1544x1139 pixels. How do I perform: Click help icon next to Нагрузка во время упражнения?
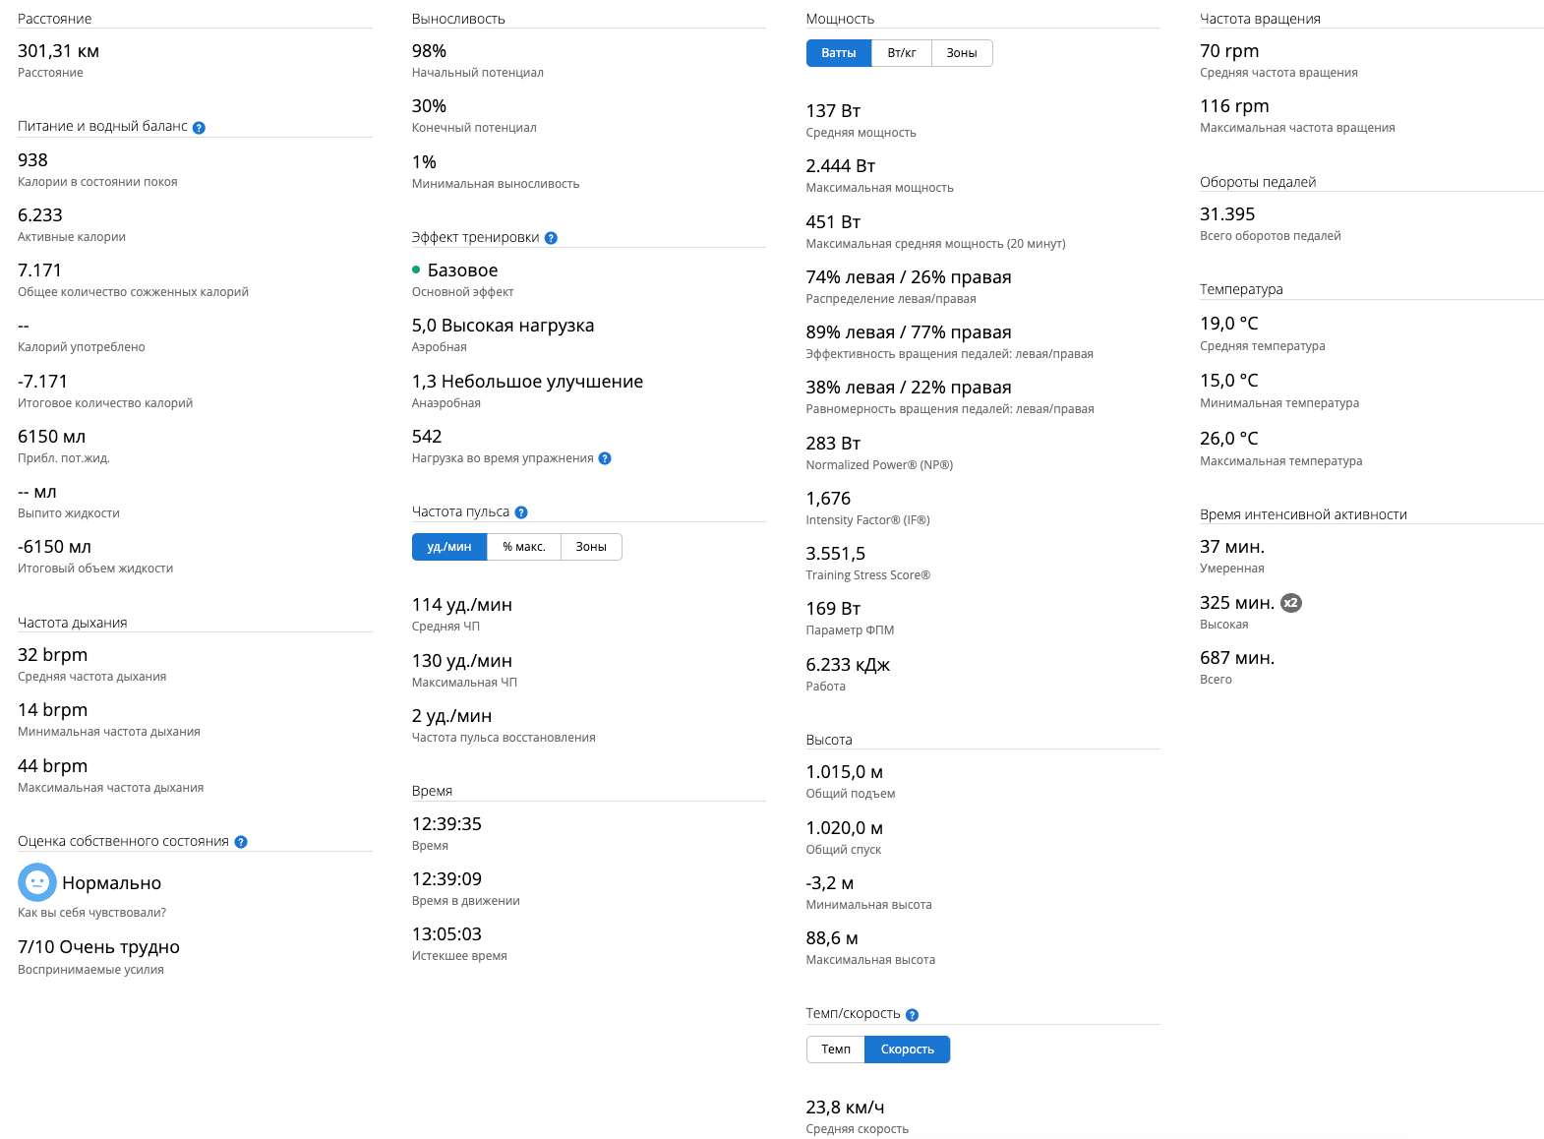tap(605, 458)
